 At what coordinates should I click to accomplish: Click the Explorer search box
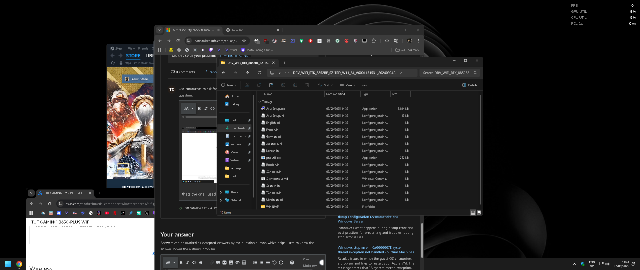(449, 73)
